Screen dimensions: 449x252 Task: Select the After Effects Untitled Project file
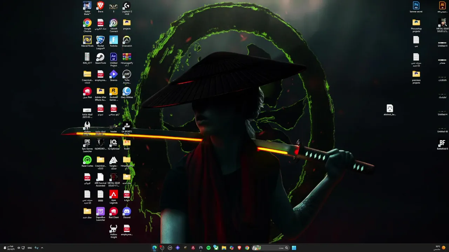114,59
